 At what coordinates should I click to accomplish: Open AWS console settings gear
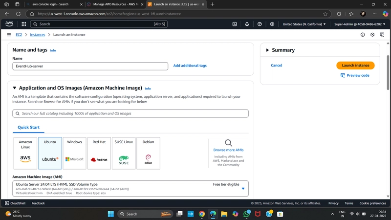(272, 24)
